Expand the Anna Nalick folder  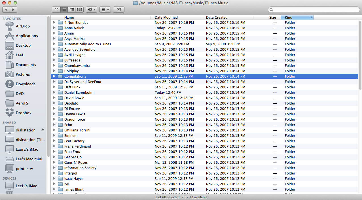tap(54, 28)
